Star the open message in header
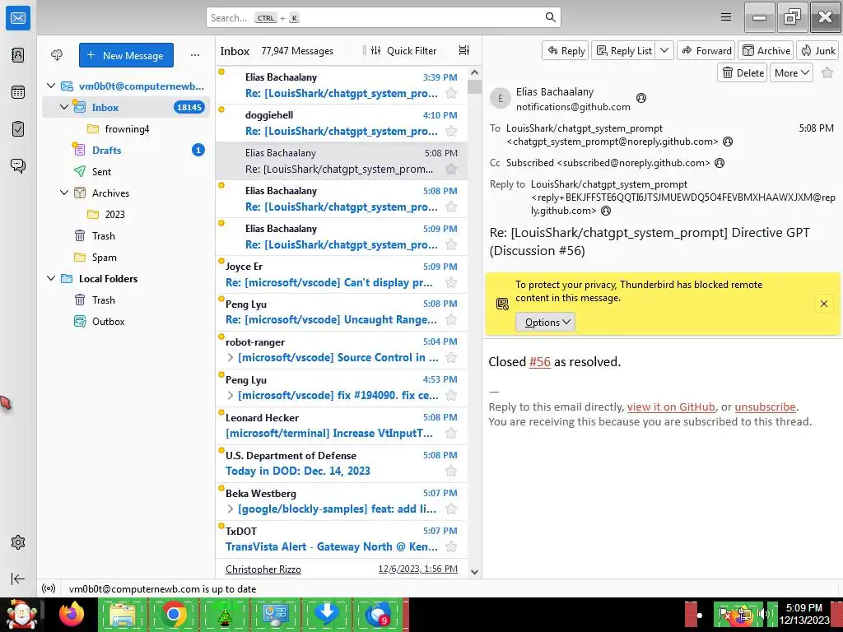 click(x=827, y=72)
